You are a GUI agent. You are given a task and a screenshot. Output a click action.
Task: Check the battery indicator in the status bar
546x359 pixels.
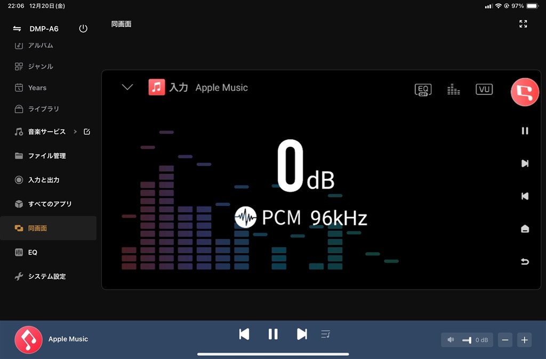pyautogui.click(x=533, y=6)
